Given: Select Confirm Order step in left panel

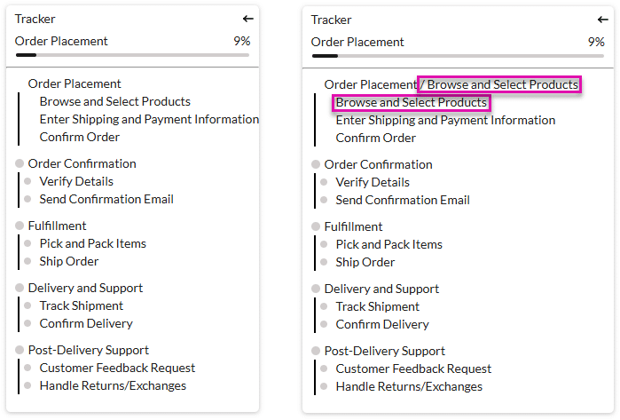Looking at the screenshot, I should [79, 137].
